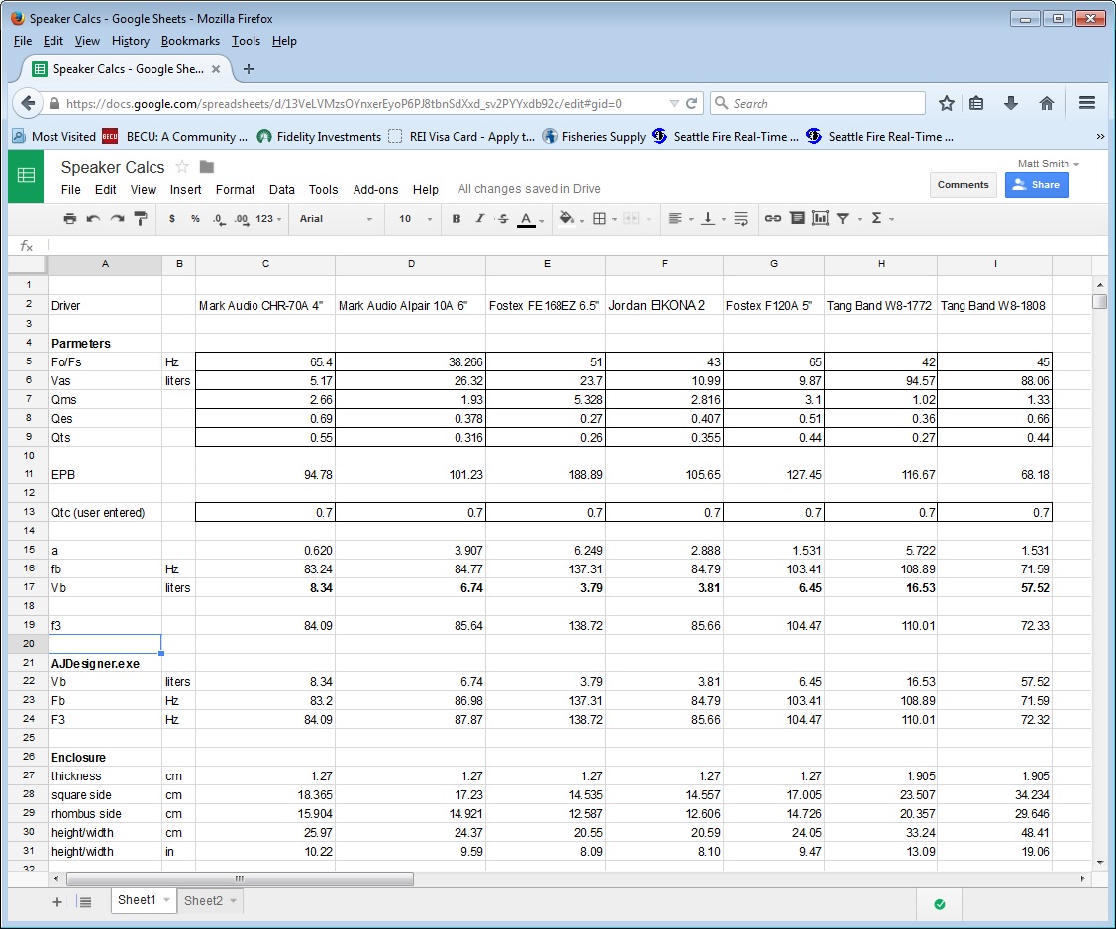The image size is (1116, 929).
Task: Select the Paint format tool
Action: pos(141,219)
